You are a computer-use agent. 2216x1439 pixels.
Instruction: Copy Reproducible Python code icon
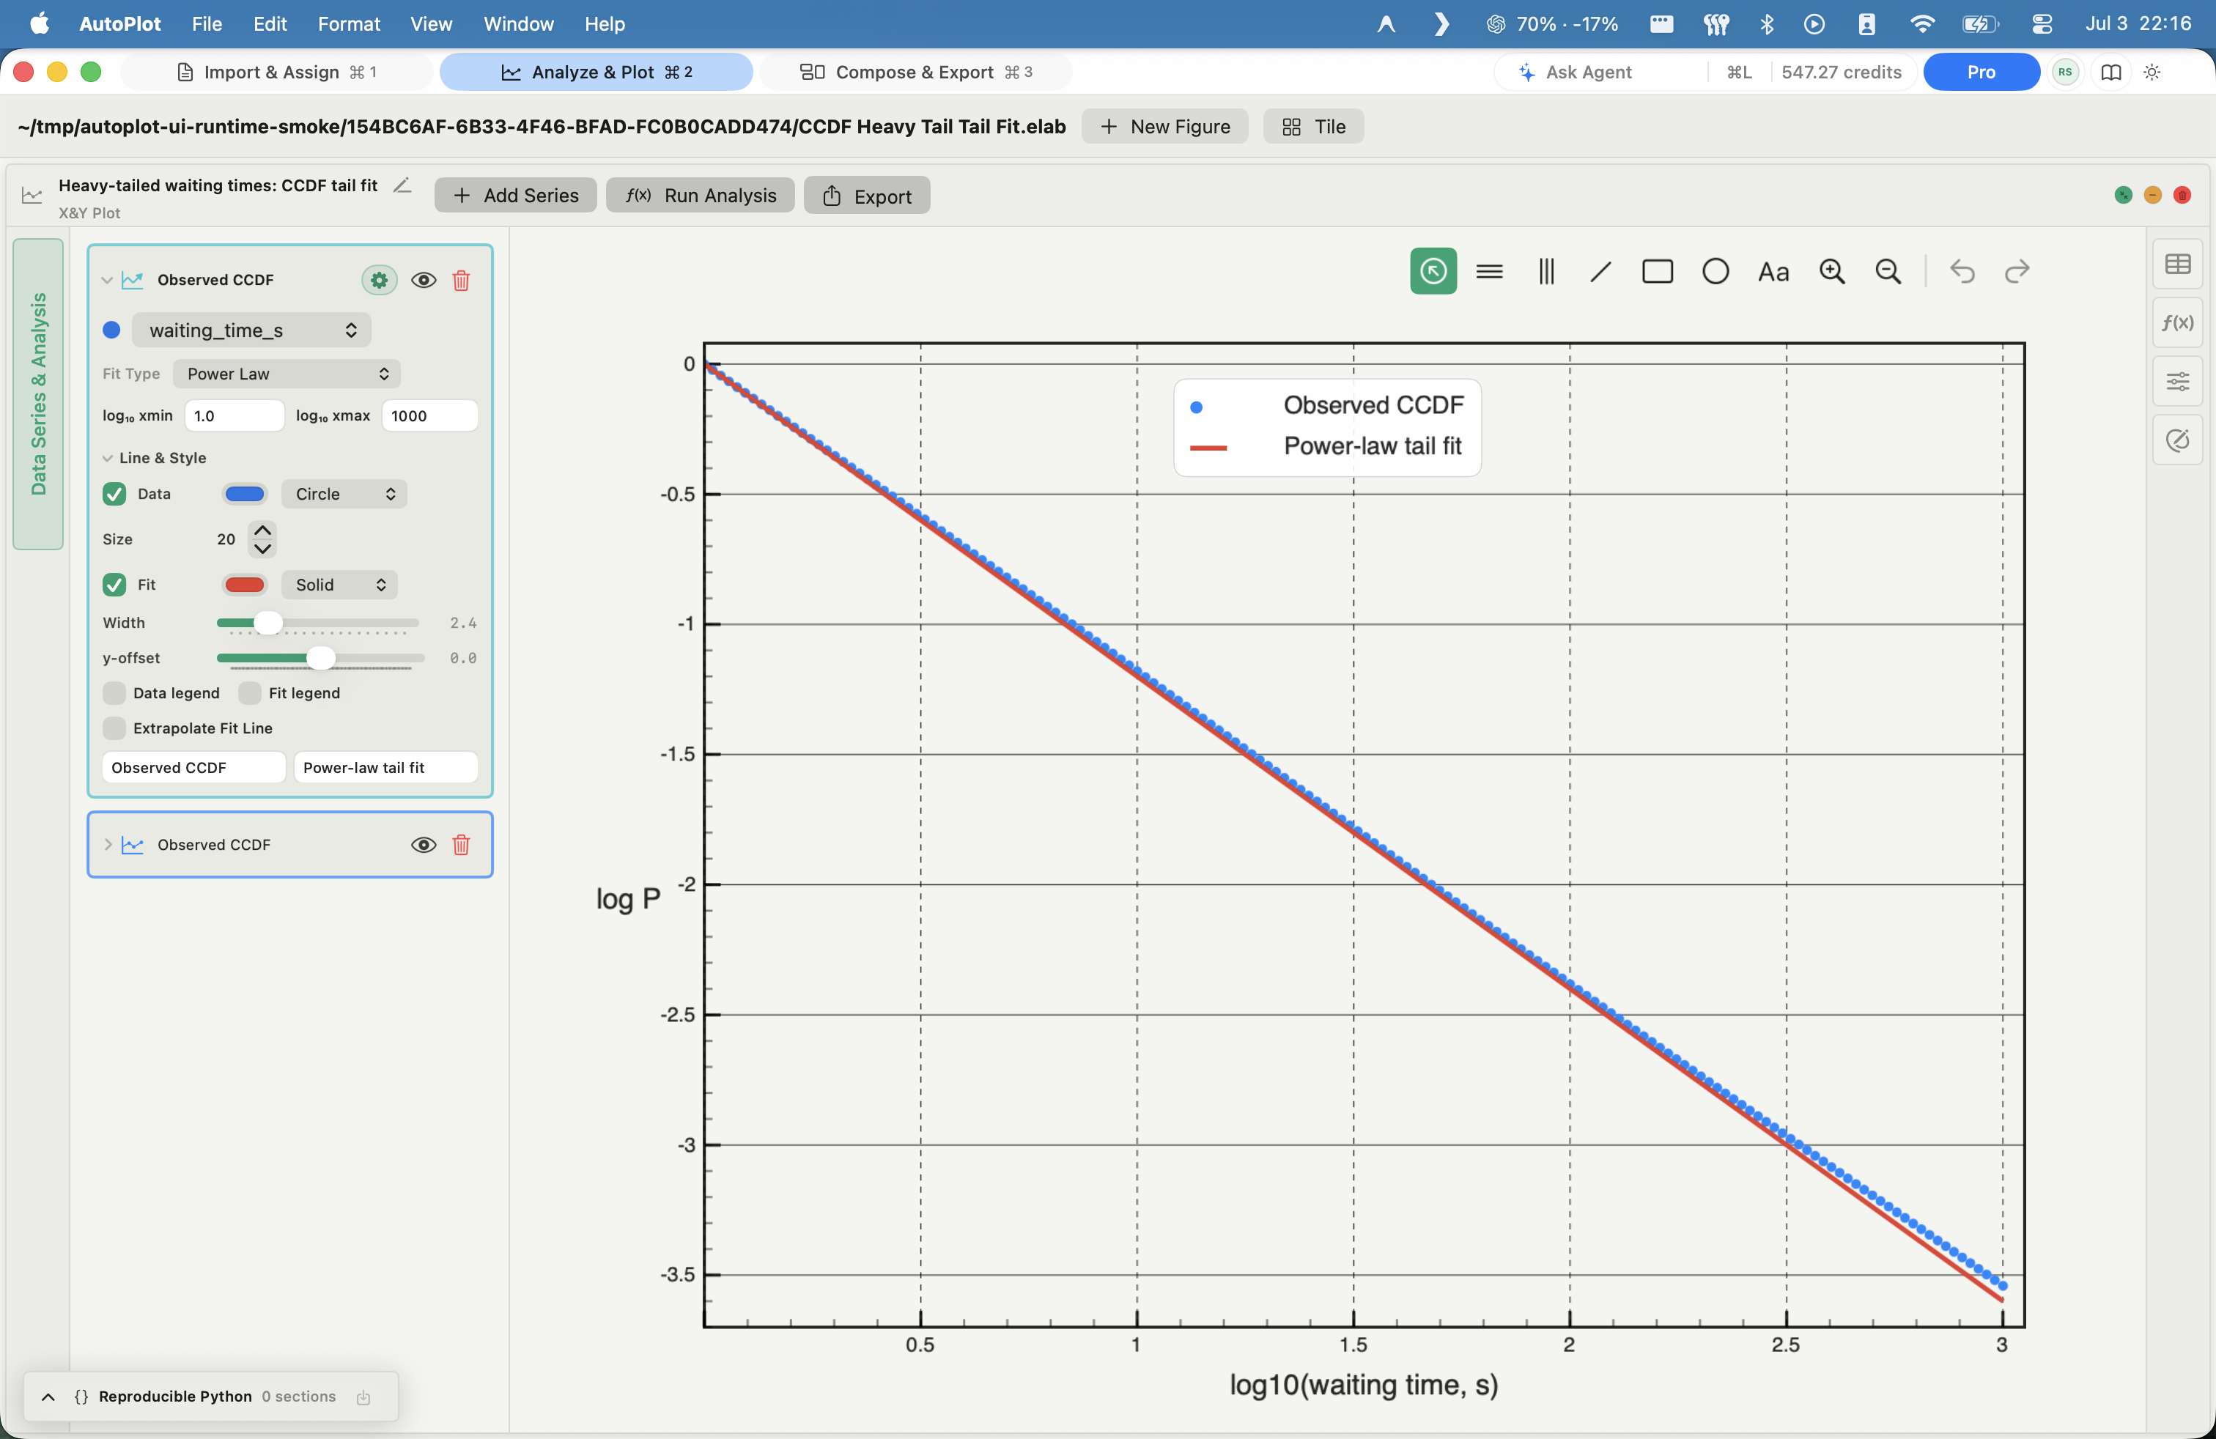pos(364,1397)
